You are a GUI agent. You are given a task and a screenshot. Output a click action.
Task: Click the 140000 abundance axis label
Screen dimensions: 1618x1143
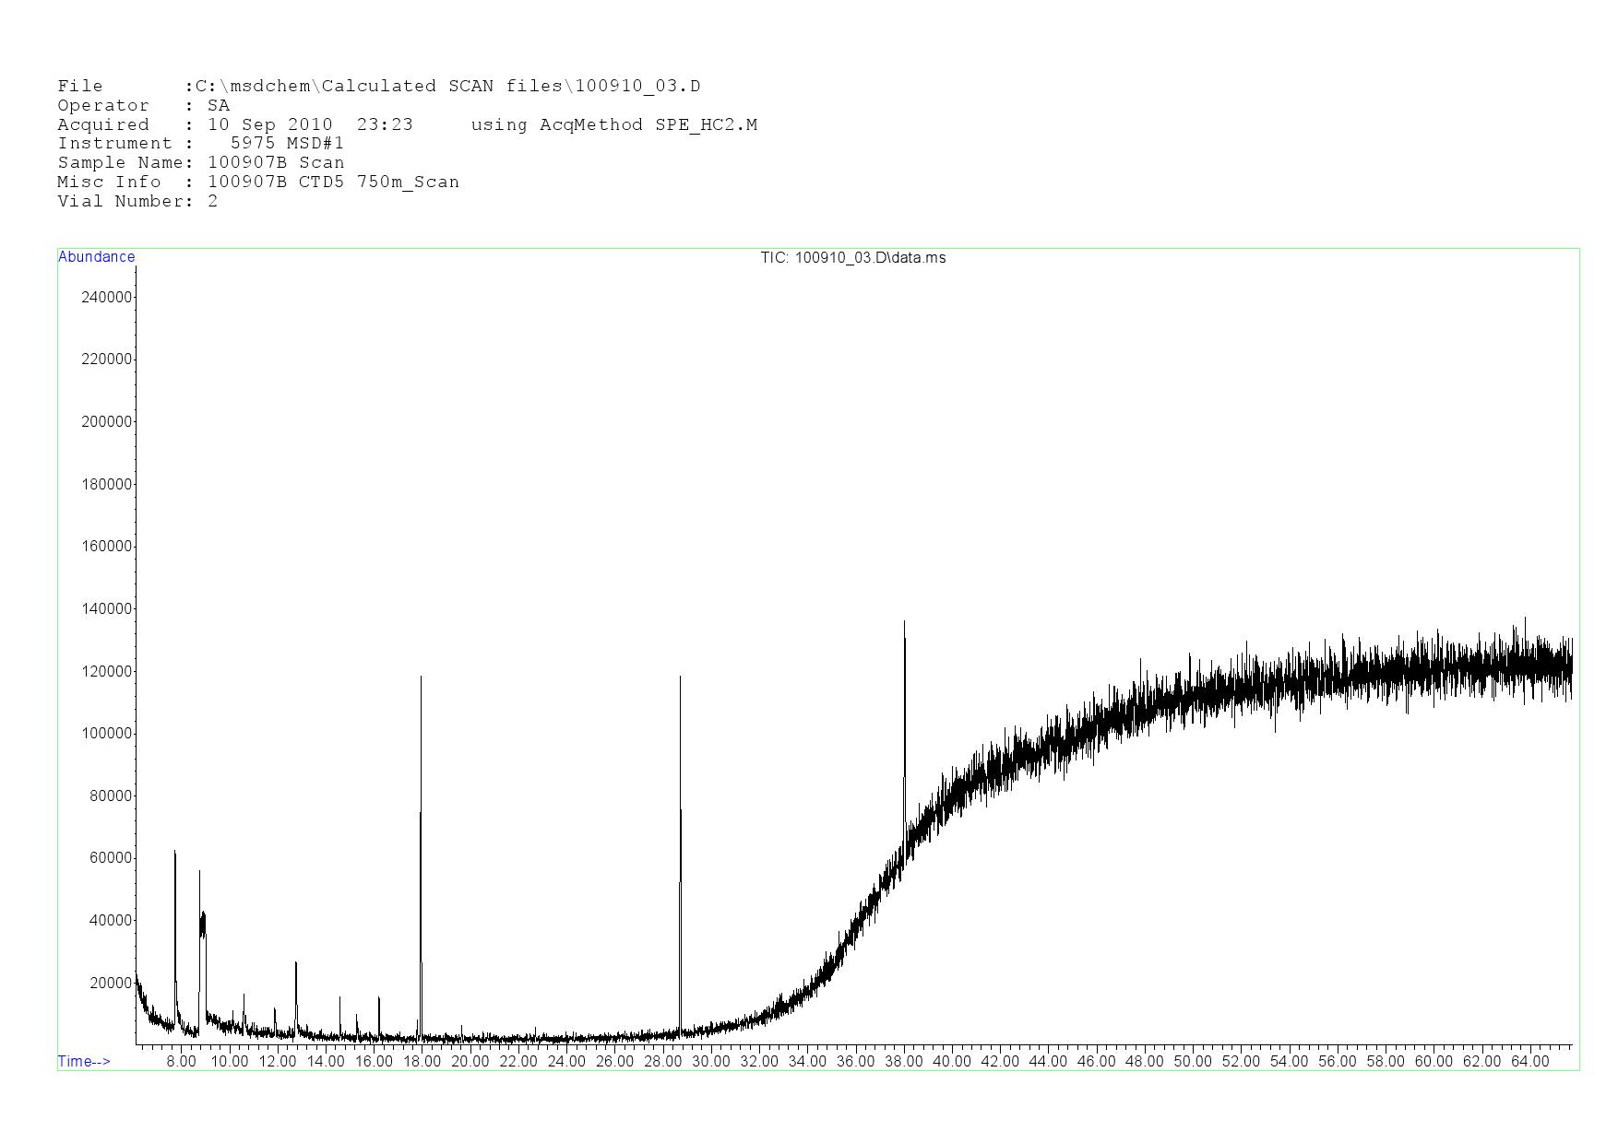click(x=107, y=608)
